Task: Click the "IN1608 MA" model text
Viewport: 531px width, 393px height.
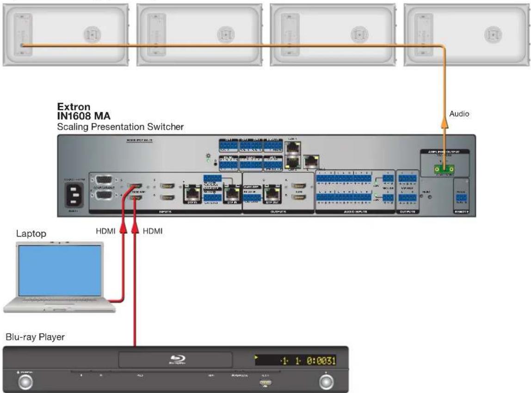Action: pyautogui.click(x=84, y=116)
